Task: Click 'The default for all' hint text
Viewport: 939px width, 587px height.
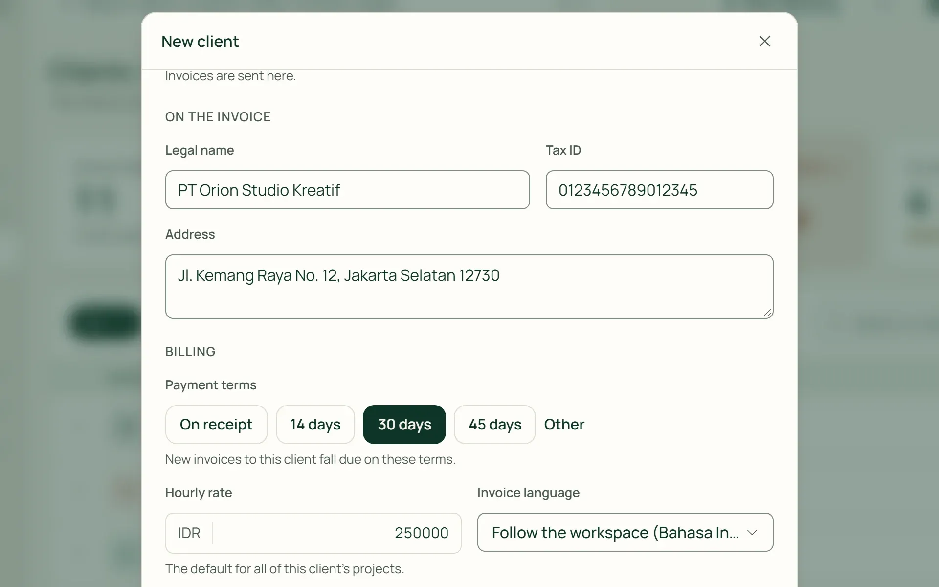Action: pos(285,569)
